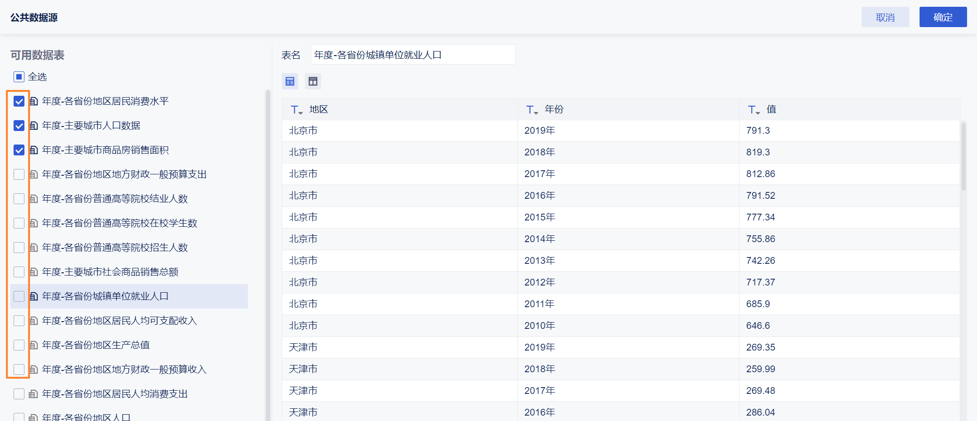Click table icon beside 年度-各省份地区地方财政一般预算收入
977x421 pixels.
coord(33,370)
